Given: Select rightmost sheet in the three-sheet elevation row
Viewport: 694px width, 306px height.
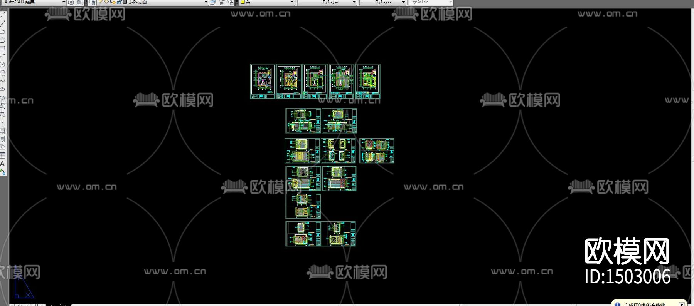Looking at the screenshot, I should [377, 151].
